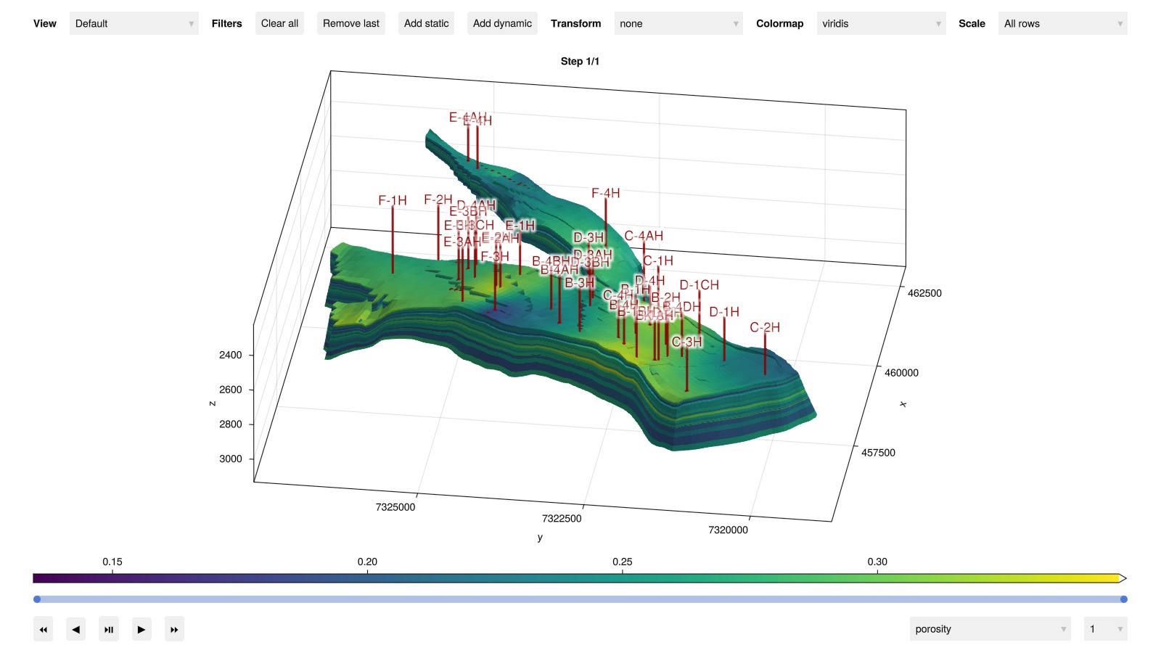Screen dimensions: 1161x653
Task: Toggle play/pause button
Action: [109, 629]
